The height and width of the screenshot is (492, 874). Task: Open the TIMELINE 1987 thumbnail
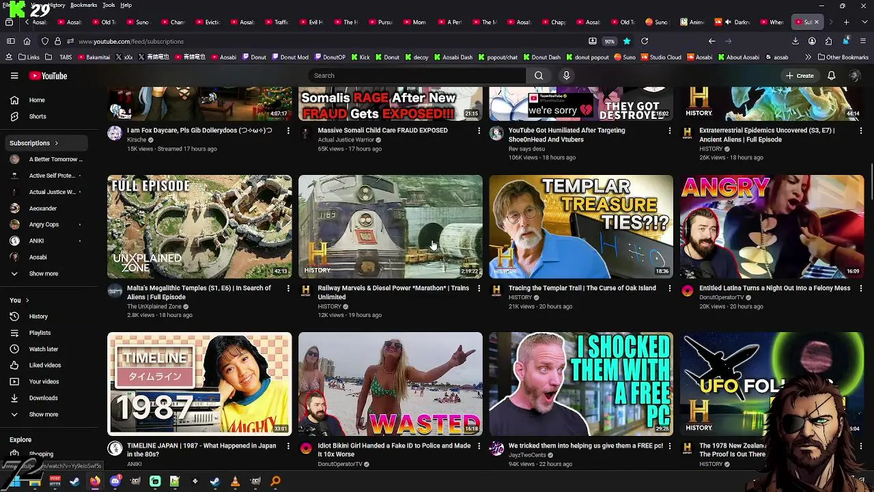[199, 384]
